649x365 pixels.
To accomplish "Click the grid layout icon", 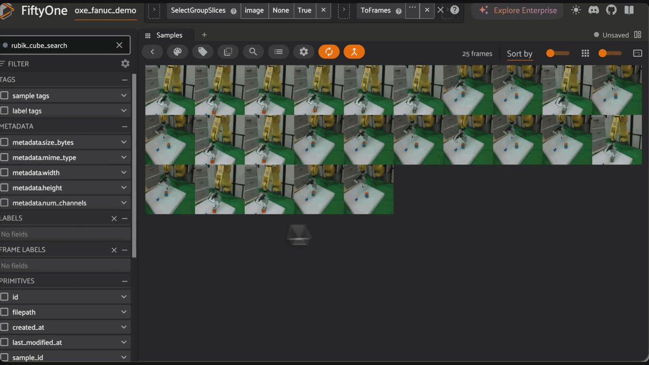I will 585,54.
